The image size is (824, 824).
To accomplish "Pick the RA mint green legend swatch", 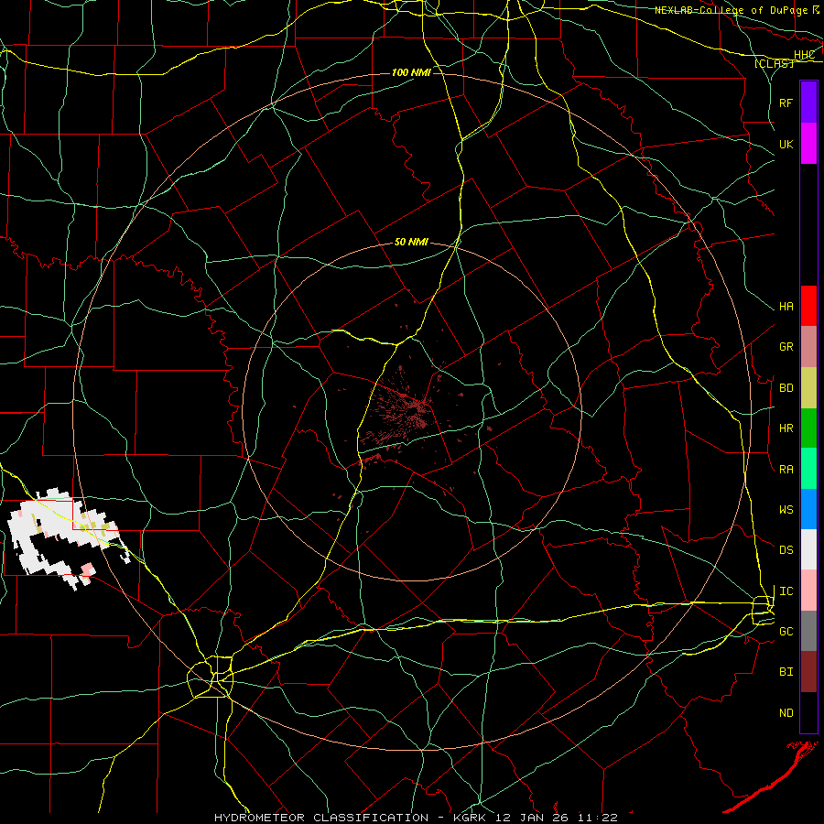I will pyautogui.click(x=808, y=469).
